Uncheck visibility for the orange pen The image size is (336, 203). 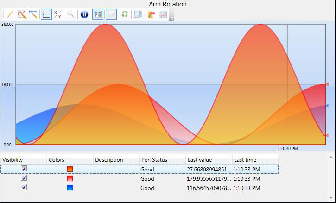[x=24, y=169]
